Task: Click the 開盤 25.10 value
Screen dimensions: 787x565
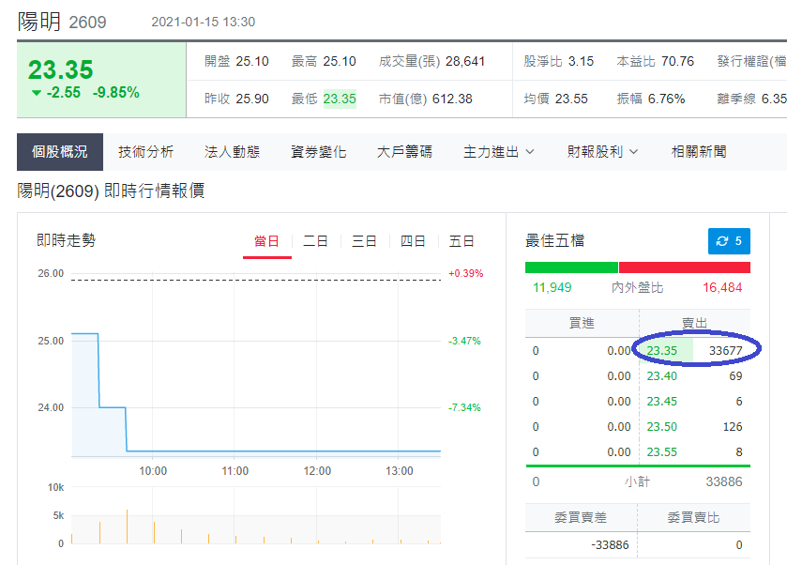Action: tap(252, 61)
